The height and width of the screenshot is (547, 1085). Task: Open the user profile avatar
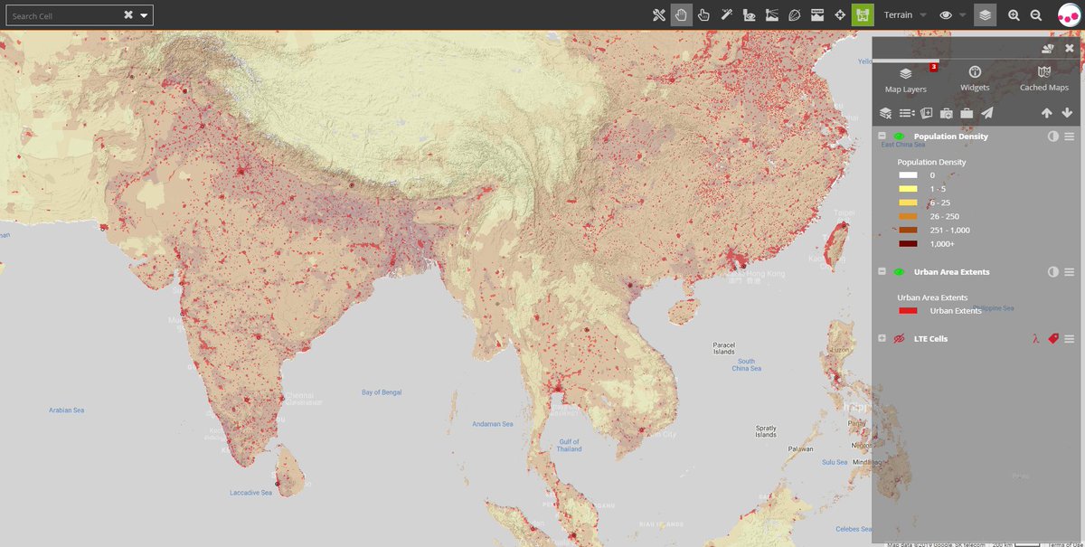point(1069,15)
